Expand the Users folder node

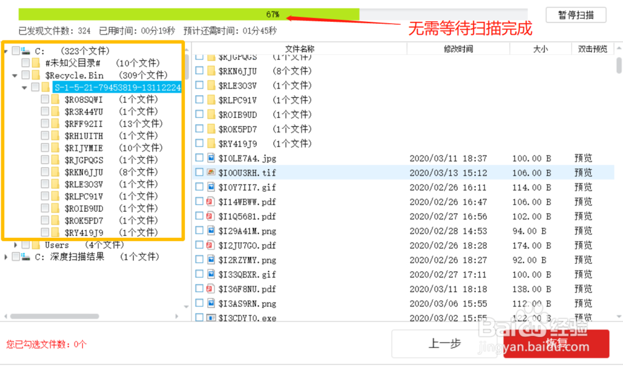point(14,245)
